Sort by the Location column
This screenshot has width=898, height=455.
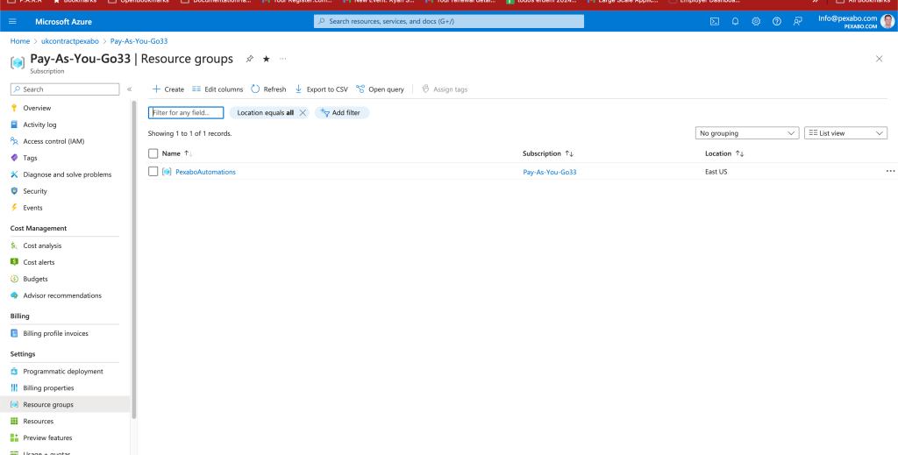(x=724, y=153)
